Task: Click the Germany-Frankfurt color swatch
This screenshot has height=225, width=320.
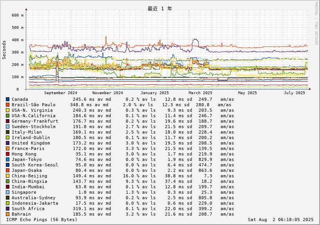Action: (7, 121)
